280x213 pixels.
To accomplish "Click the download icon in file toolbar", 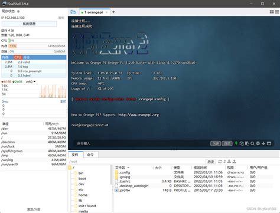I will [x=229, y=162].
